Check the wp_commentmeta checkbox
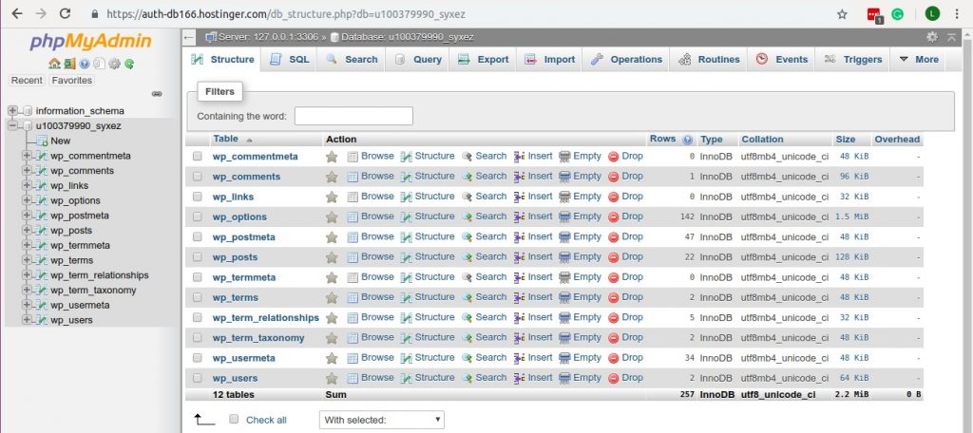The image size is (973, 433). click(x=198, y=157)
